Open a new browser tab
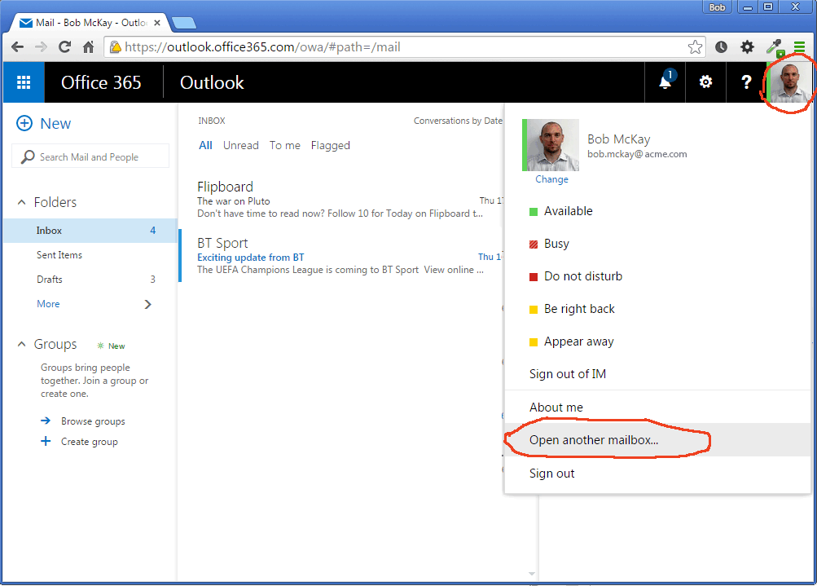Viewport: 817px width, 586px height. click(184, 23)
